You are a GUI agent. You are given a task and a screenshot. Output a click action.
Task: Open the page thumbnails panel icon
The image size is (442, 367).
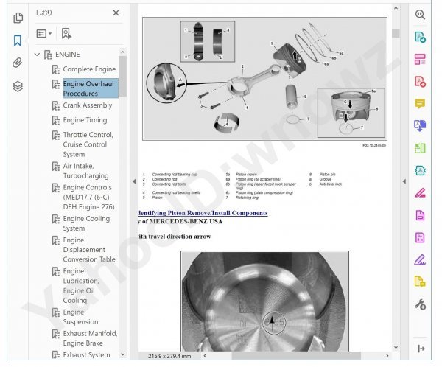click(x=18, y=18)
